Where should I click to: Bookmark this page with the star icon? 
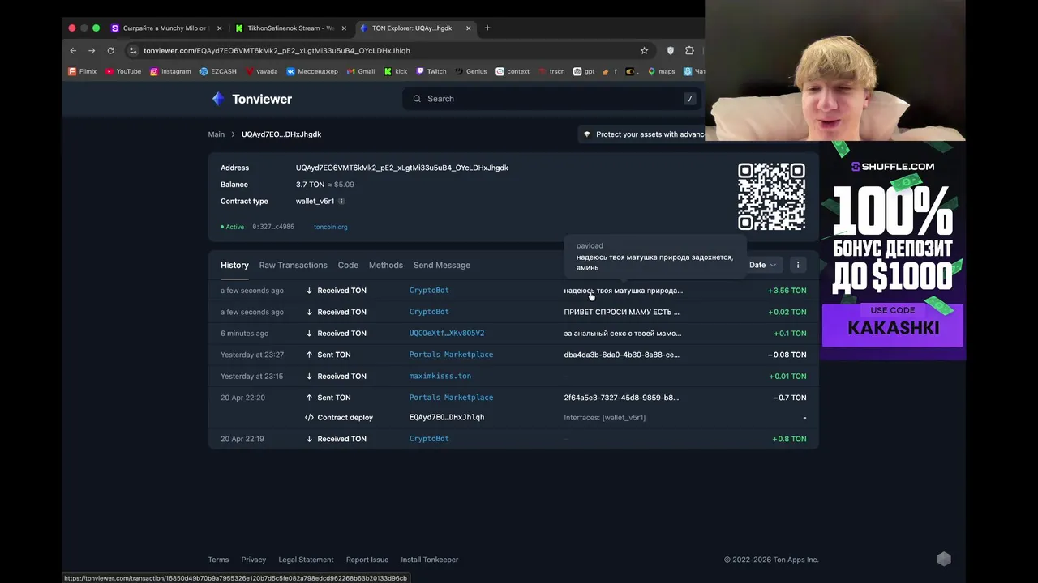pos(645,50)
